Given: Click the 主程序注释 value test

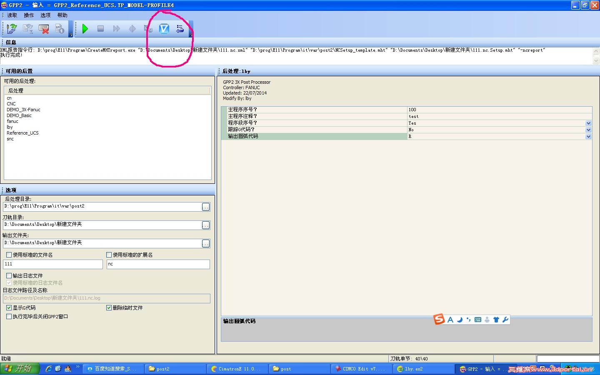Looking at the screenshot, I should 500,116.
